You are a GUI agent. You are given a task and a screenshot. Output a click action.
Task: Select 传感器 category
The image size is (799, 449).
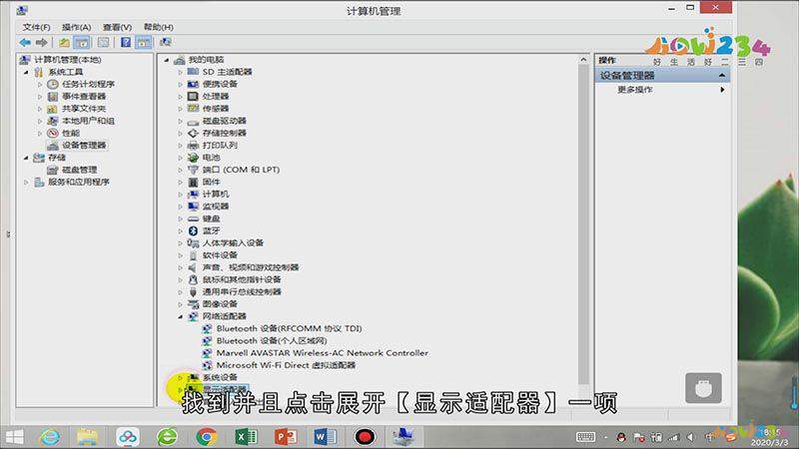216,109
